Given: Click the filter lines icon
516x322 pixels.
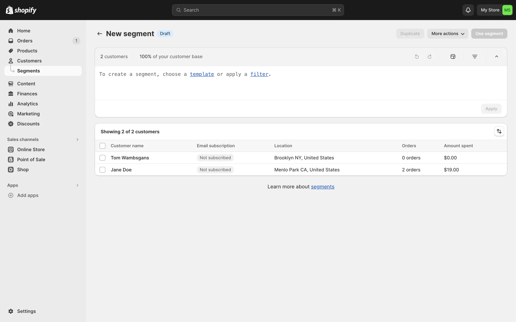Looking at the screenshot, I should click(x=475, y=57).
